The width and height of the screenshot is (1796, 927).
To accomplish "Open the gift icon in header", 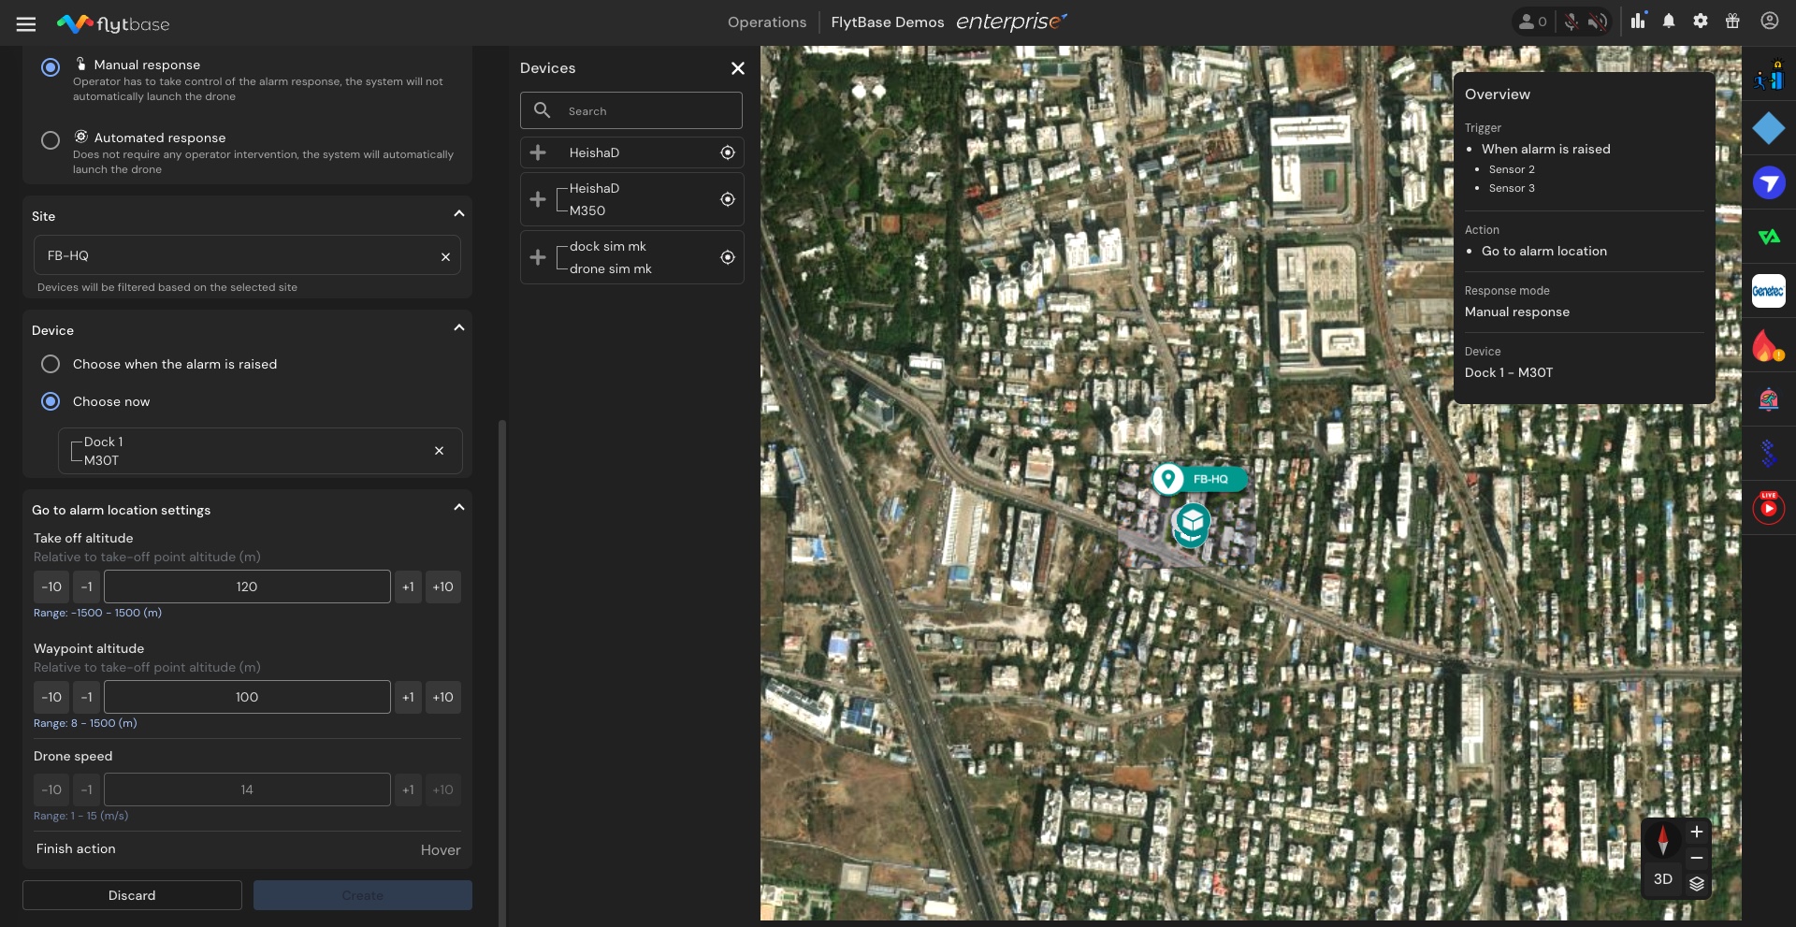I will tap(1732, 22).
